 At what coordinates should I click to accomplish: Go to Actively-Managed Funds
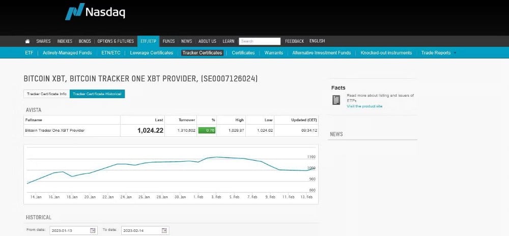point(67,52)
